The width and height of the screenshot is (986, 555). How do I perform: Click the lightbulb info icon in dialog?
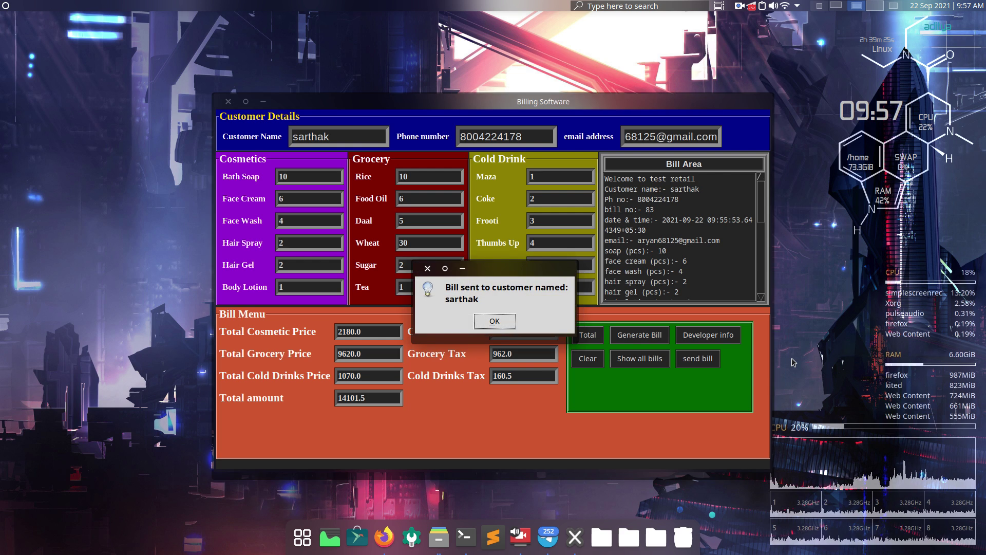(428, 289)
